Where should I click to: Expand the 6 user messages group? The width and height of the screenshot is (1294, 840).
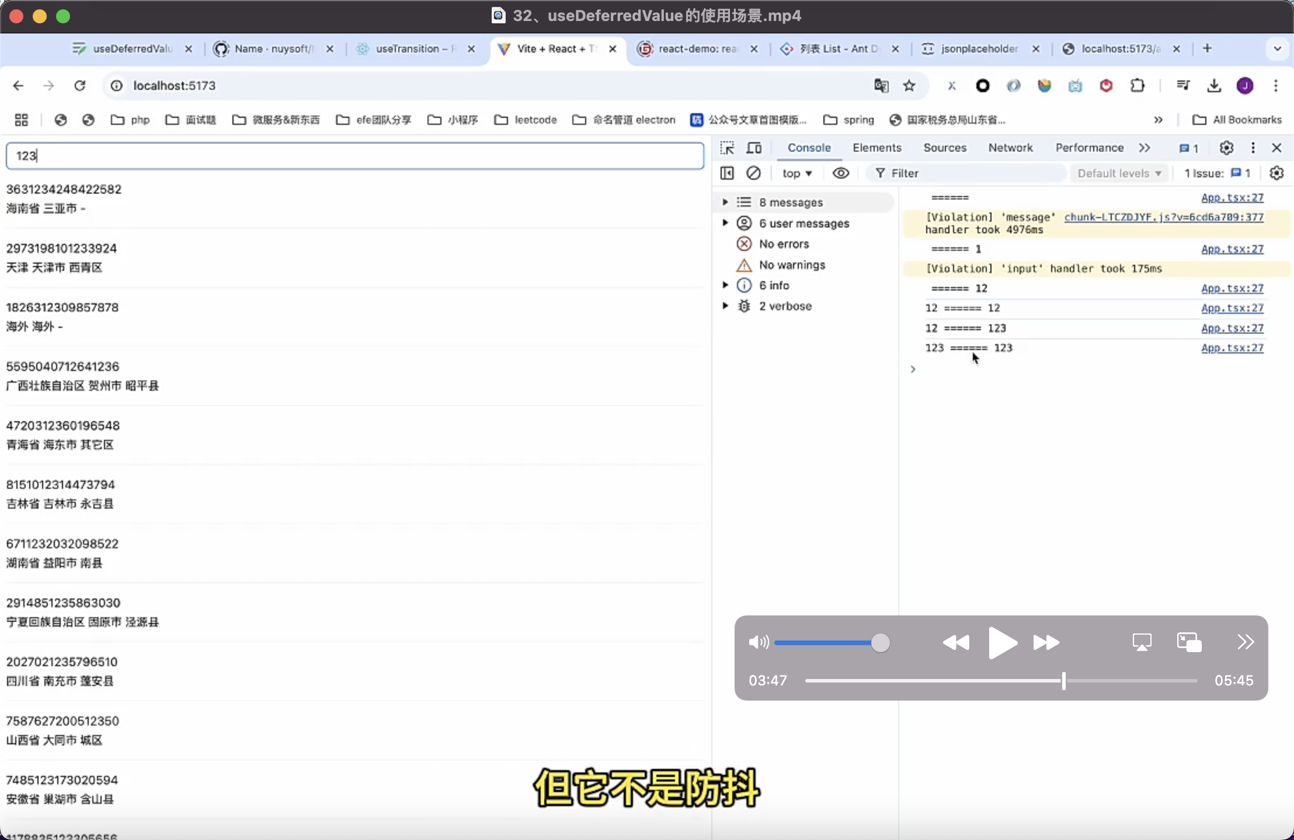point(725,223)
